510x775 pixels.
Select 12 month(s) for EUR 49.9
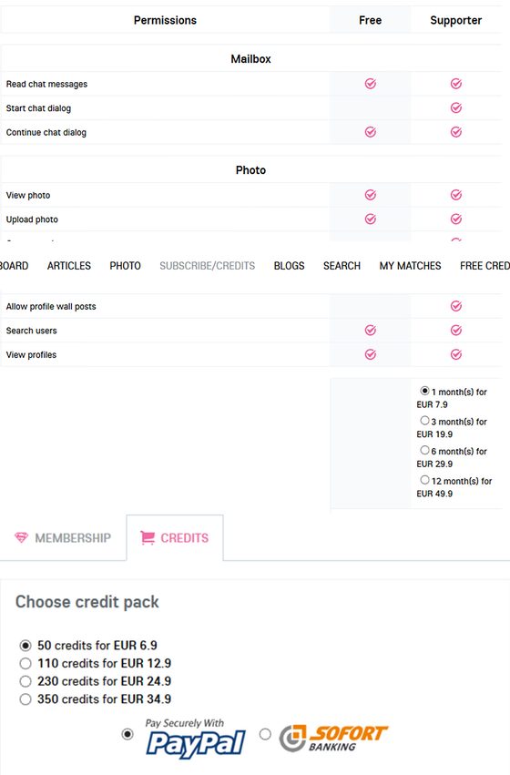[424, 480]
